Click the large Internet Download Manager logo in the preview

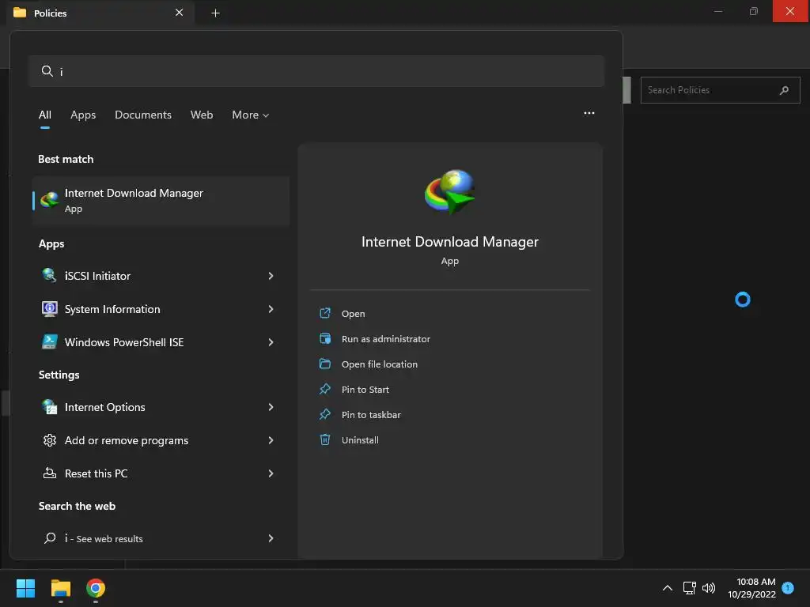[450, 192]
